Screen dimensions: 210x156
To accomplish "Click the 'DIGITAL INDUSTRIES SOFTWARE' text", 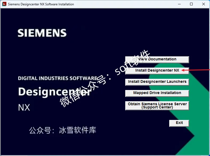I will [x=58, y=78].
